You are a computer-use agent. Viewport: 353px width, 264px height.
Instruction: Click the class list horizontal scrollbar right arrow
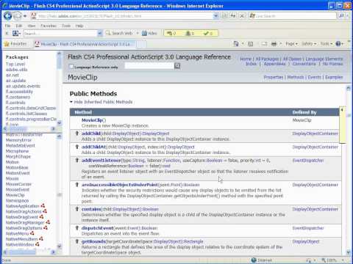(53, 252)
